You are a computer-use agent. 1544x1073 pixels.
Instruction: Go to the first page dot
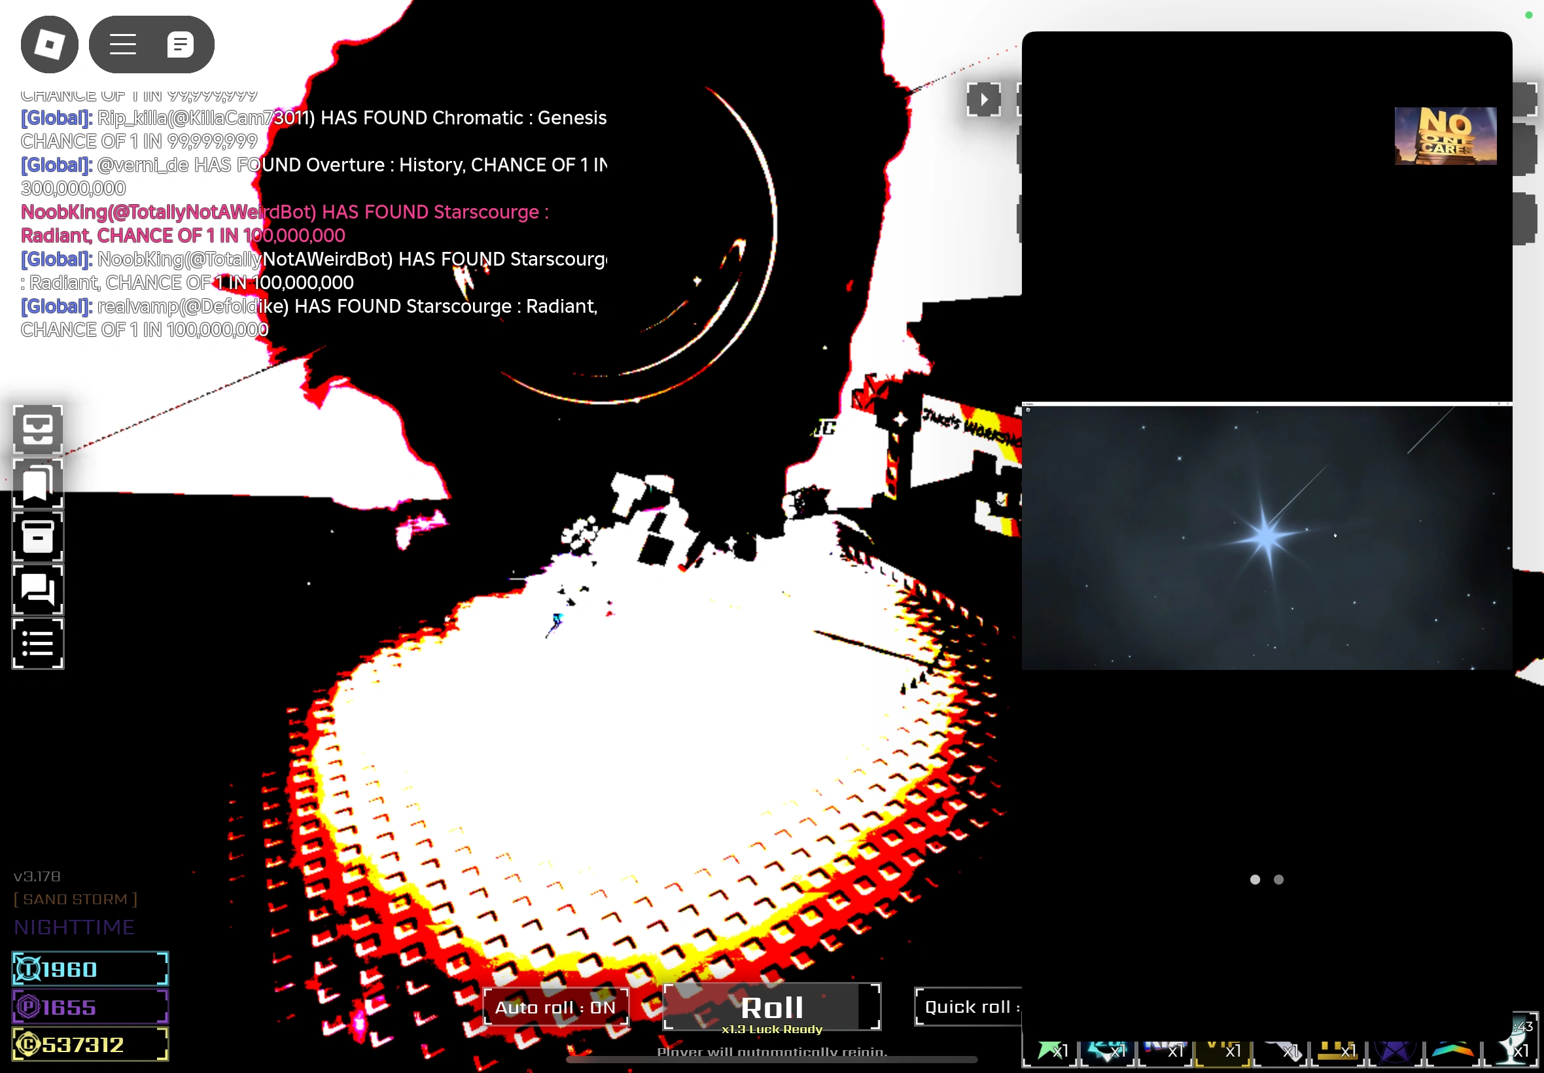click(x=1254, y=879)
